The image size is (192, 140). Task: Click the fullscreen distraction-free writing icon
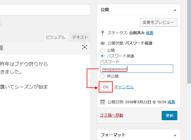click(x=85, y=47)
